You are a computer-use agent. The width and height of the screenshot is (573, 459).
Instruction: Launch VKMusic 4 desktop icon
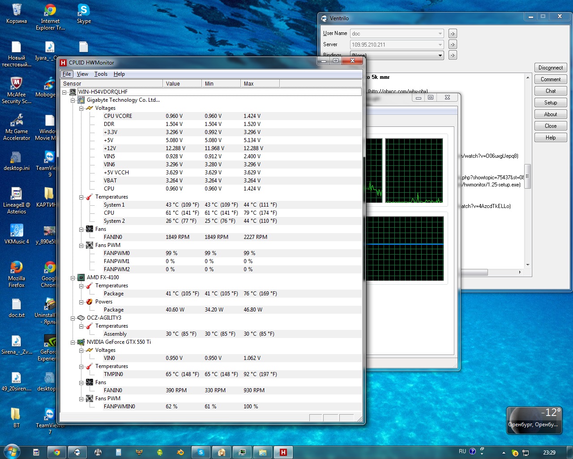coord(17,234)
